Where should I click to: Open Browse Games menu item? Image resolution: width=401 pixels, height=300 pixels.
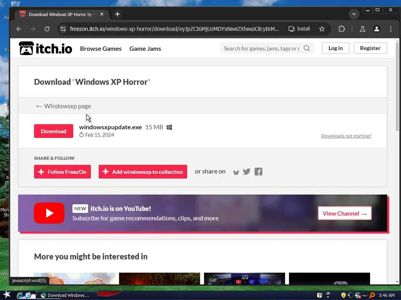pos(101,48)
